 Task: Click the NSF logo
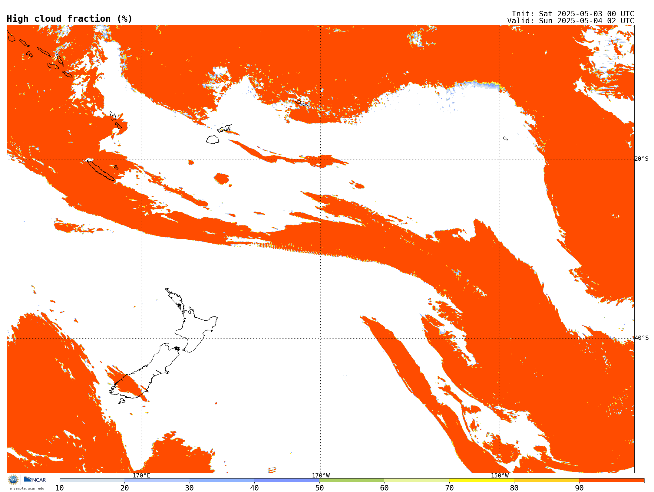13,480
